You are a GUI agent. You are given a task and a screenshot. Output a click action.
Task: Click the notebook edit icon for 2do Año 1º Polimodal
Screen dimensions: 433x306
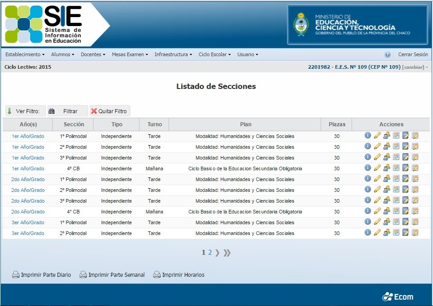coord(406,179)
